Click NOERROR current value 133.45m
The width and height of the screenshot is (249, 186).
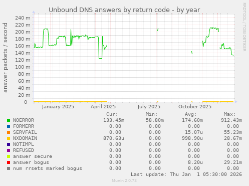[114, 120]
